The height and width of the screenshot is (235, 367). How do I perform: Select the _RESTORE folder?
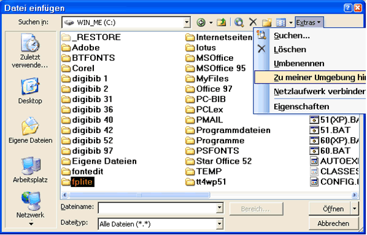coord(91,37)
